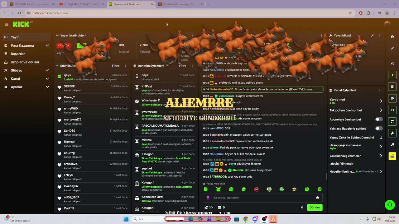
Task: Select the red angry emote
Action: point(256,189)
